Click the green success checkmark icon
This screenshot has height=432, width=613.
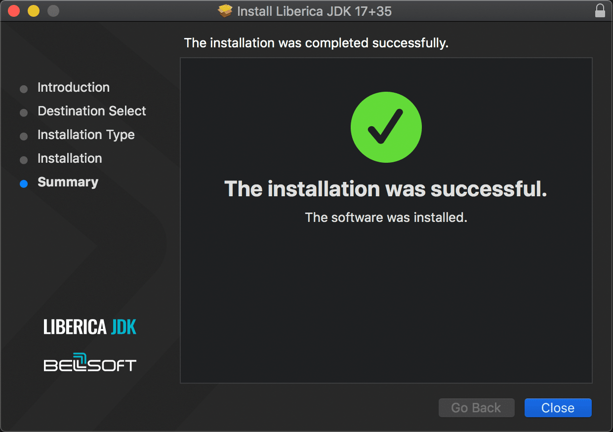click(x=386, y=127)
